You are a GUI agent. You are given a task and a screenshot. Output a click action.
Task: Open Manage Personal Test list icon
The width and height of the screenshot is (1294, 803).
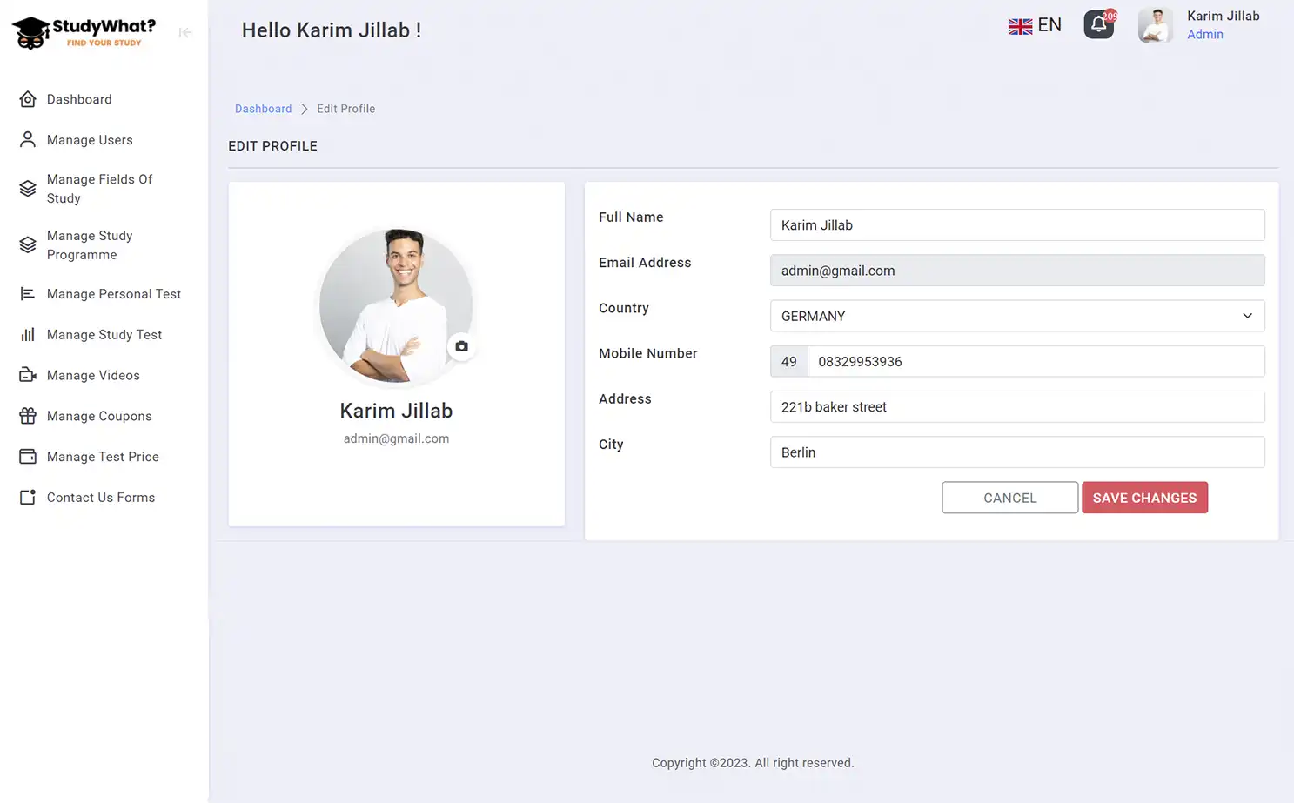(27, 294)
